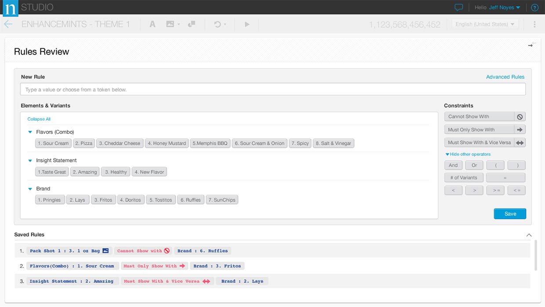Viewport: 545px width, 307px height.
Task: Click the close parenthesis operator button
Action: coord(516,165)
